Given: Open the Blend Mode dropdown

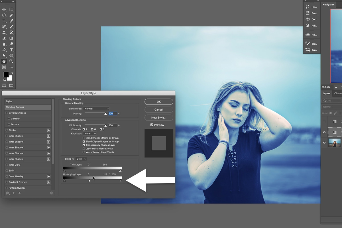Looking at the screenshot, I should click(96, 108).
